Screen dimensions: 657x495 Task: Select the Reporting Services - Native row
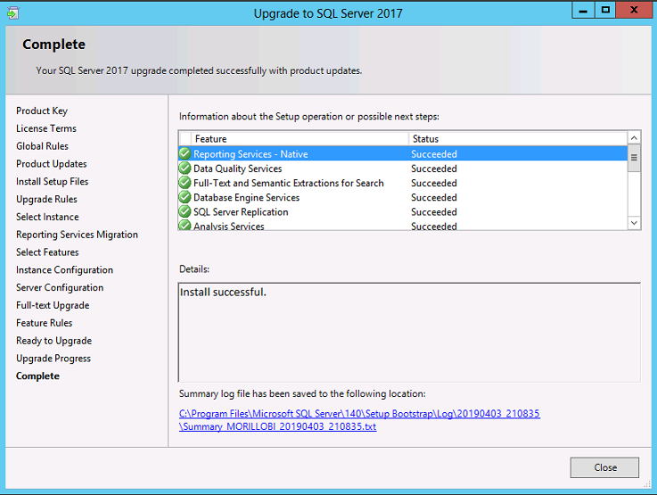(x=403, y=153)
